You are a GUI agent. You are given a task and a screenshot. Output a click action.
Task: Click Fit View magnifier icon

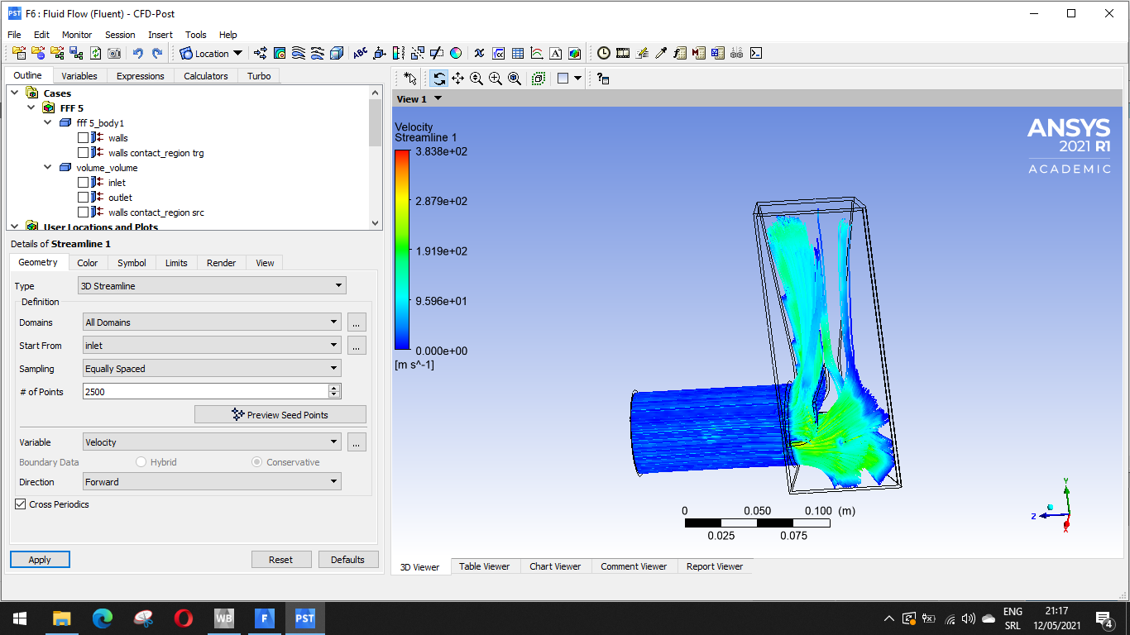[515, 79]
